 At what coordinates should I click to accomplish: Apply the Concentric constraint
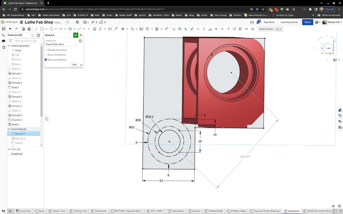tap(180, 29)
